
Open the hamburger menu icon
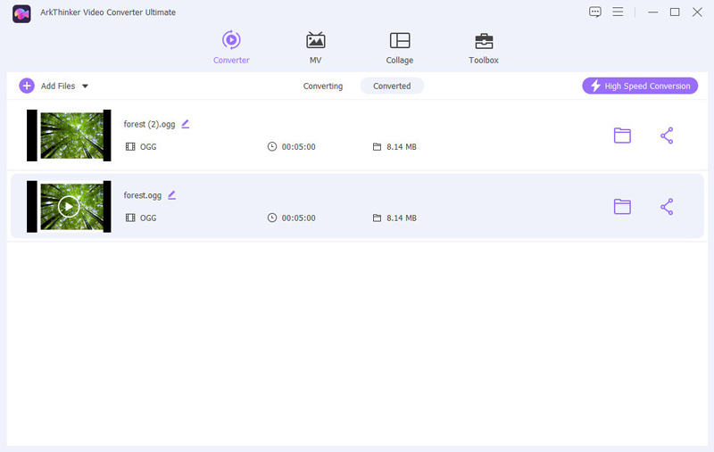point(618,12)
